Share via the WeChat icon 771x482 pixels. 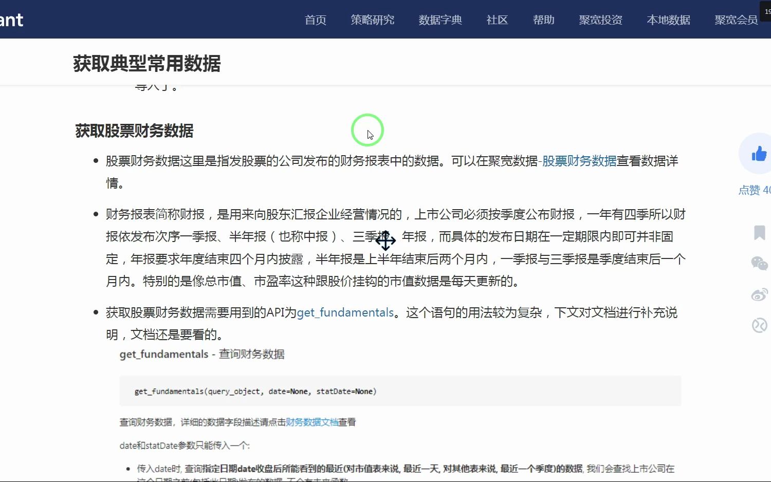coord(759,264)
